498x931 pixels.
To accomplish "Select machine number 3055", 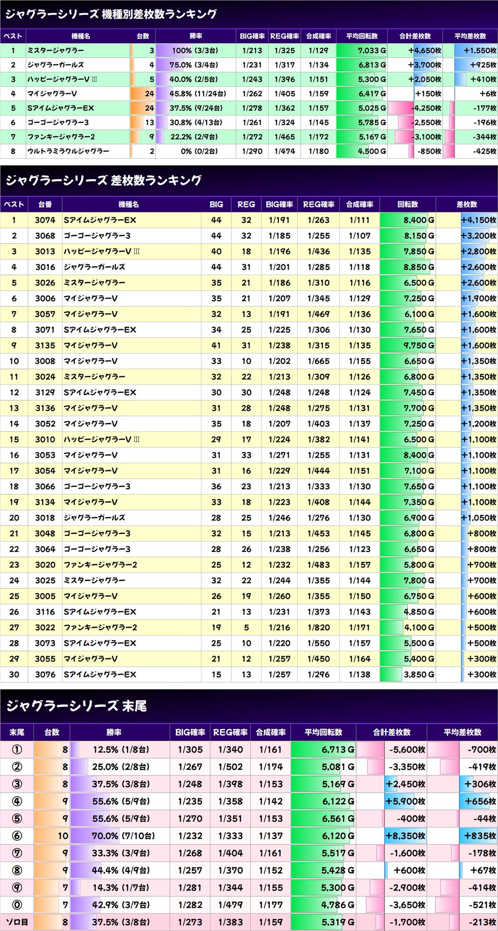I will coord(45,659).
